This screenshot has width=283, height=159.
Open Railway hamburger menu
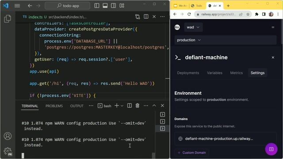point(273,27)
